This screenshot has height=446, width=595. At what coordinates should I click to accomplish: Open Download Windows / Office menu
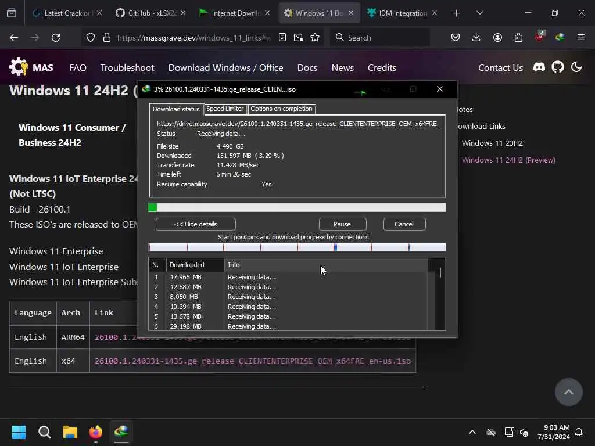click(x=226, y=67)
